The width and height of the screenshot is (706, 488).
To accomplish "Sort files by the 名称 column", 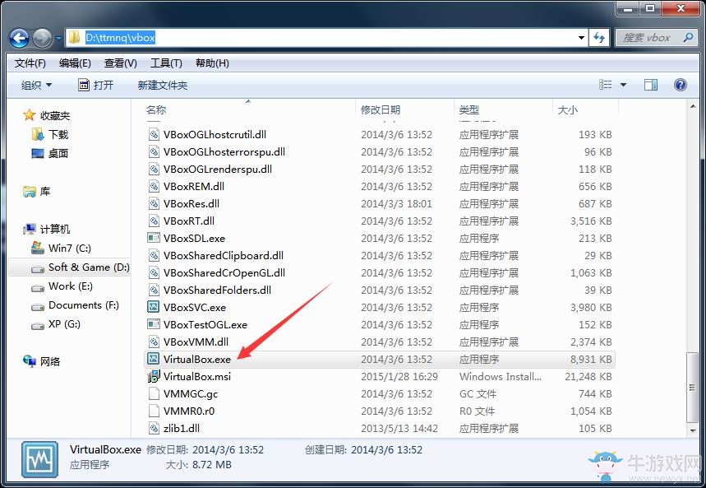I will [x=156, y=109].
